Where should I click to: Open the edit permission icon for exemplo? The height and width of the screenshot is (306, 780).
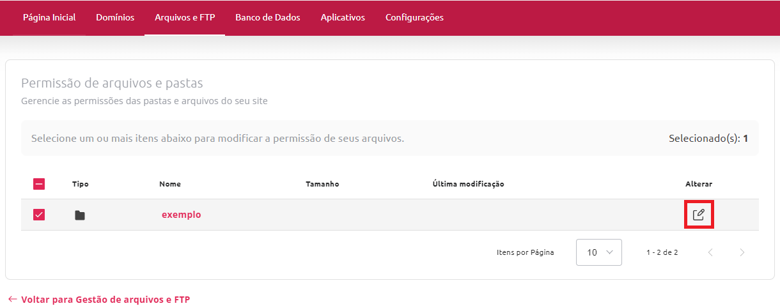(699, 215)
